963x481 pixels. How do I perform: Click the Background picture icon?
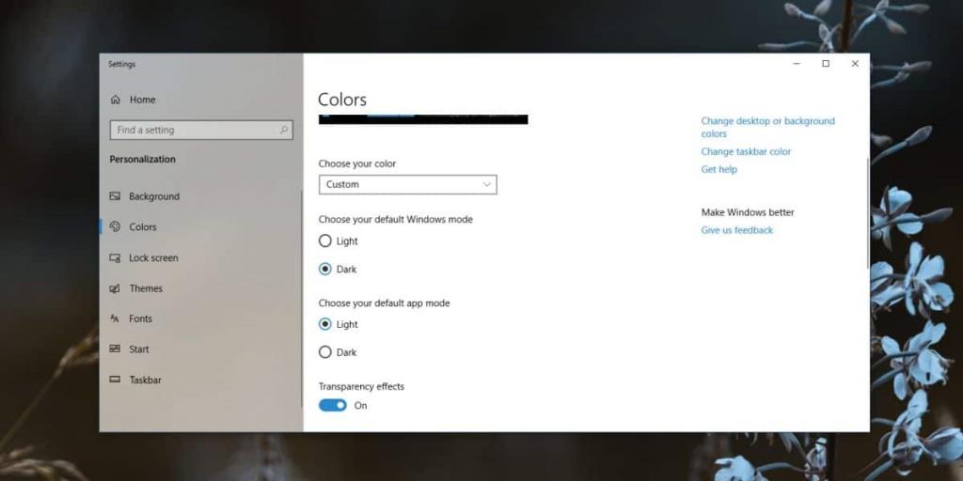pos(115,196)
